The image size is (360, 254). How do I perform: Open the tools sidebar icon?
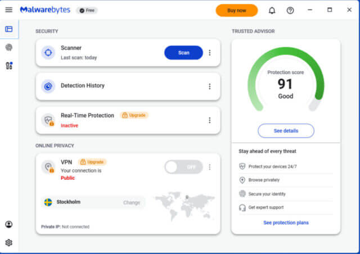click(x=9, y=66)
